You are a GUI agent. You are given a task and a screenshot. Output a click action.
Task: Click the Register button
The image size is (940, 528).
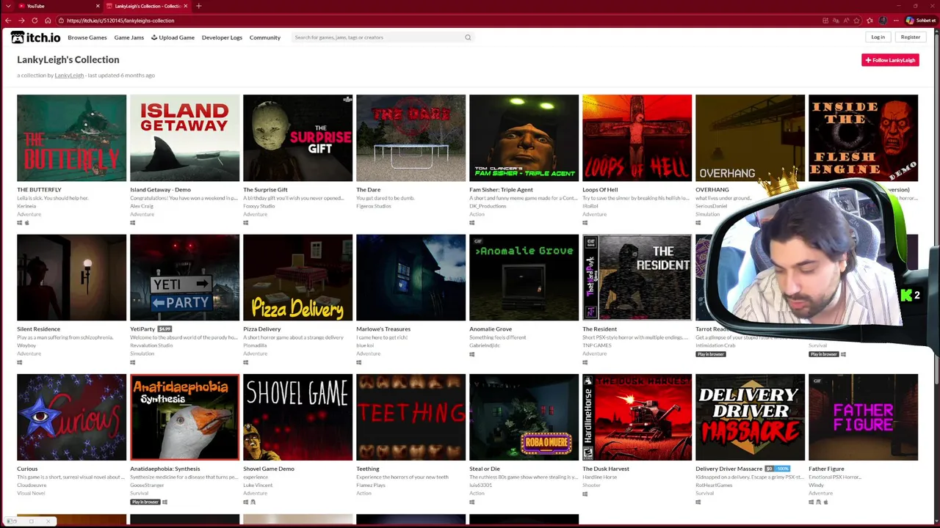910,37
